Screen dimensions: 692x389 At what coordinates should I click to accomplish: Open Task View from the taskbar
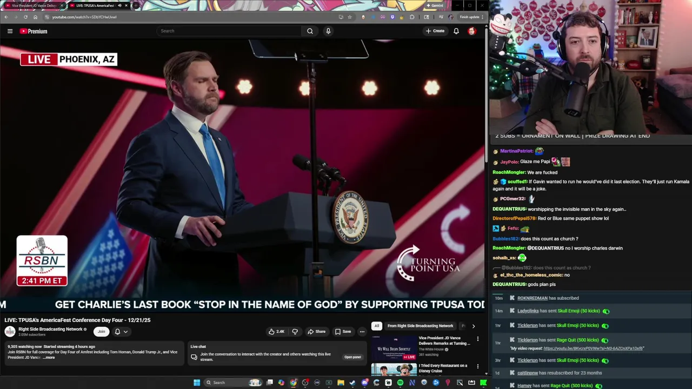point(269,383)
